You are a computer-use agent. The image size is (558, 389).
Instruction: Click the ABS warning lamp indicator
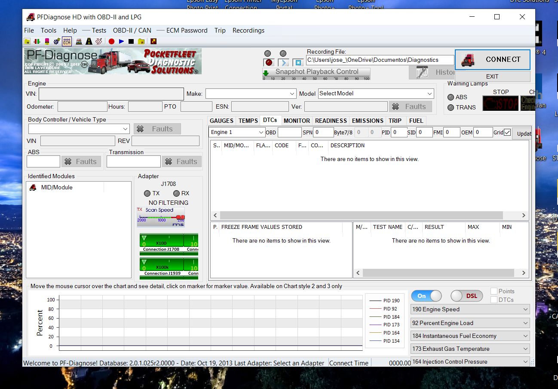click(451, 97)
